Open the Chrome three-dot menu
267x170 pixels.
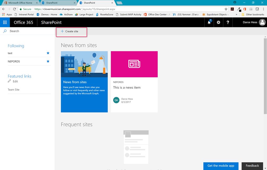coord(263,9)
